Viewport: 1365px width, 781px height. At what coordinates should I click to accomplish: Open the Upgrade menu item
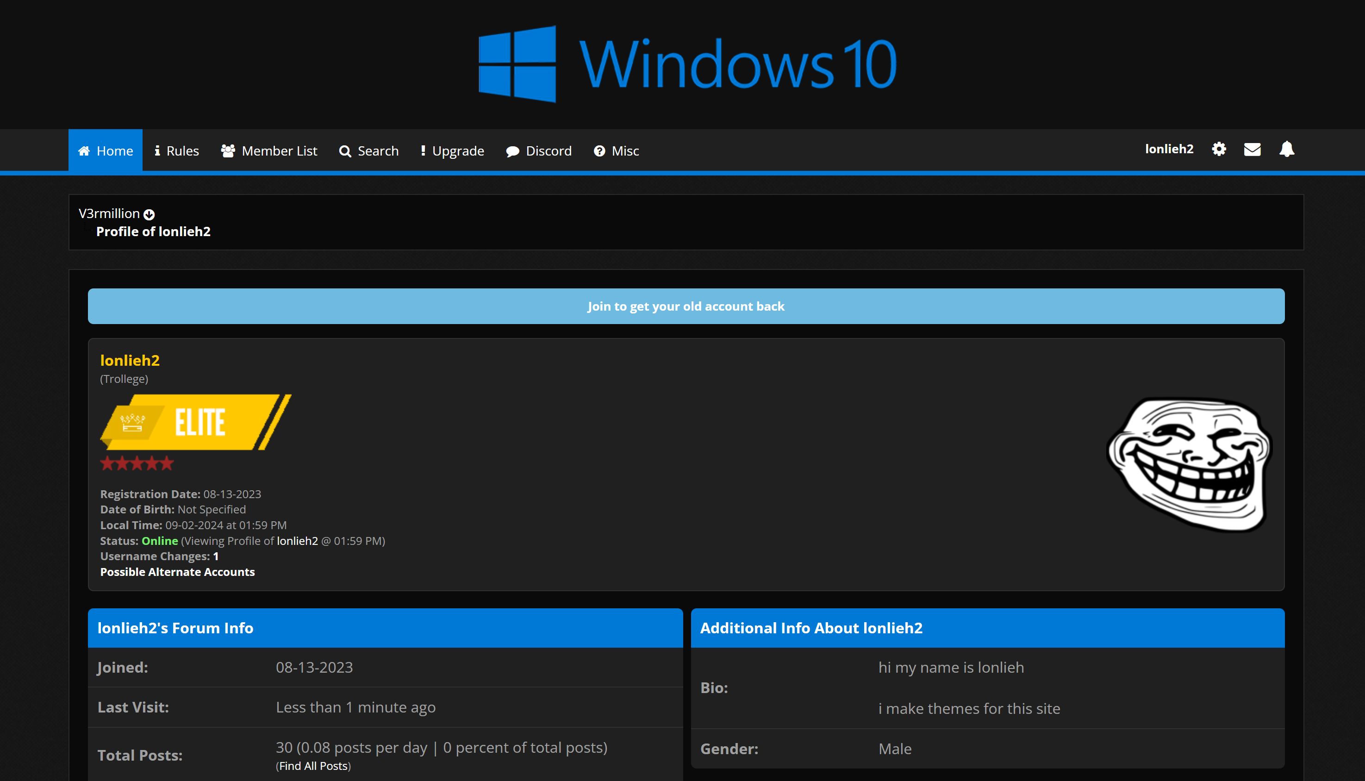tap(453, 151)
